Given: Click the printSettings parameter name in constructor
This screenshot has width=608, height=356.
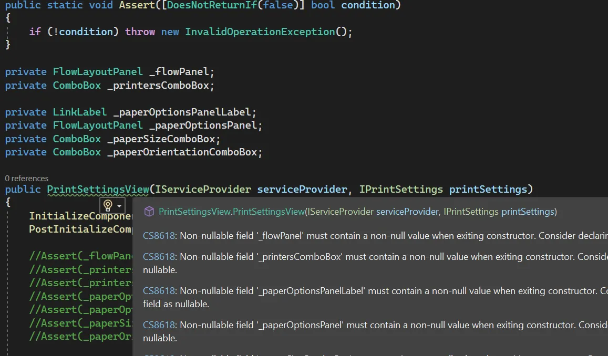Looking at the screenshot, I should click(x=488, y=189).
